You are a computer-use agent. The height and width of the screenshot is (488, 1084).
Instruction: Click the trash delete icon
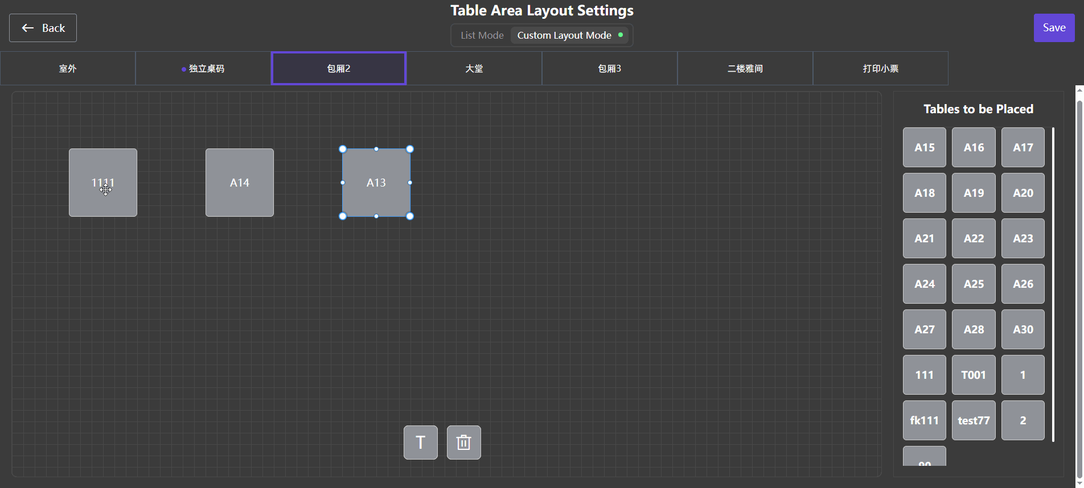click(x=463, y=442)
